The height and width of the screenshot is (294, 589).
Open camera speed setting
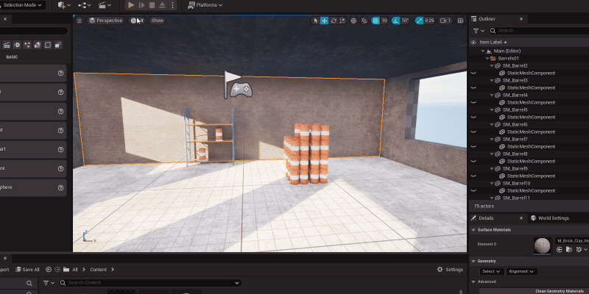pyautogui.click(x=445, y=21)
